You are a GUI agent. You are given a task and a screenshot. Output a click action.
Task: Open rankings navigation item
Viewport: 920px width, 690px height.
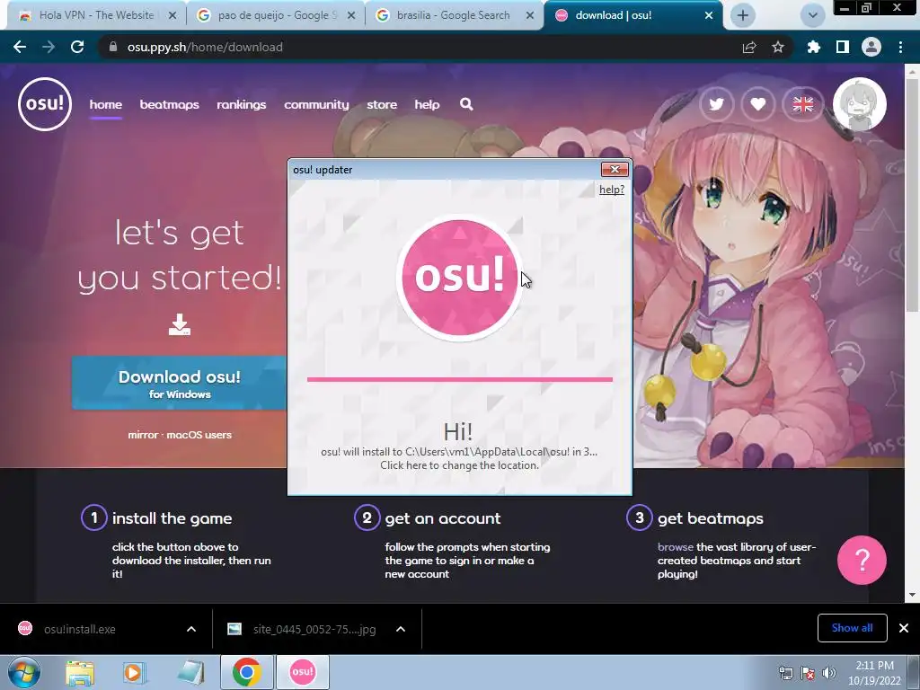[x=241, y=104]
